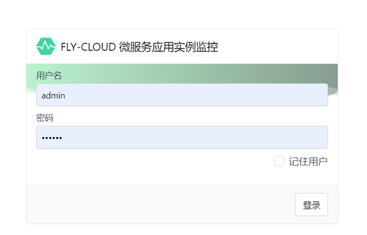Click the masked dots in the password box
The height and width of the screenshot is (235, 367).
point(52,138)
